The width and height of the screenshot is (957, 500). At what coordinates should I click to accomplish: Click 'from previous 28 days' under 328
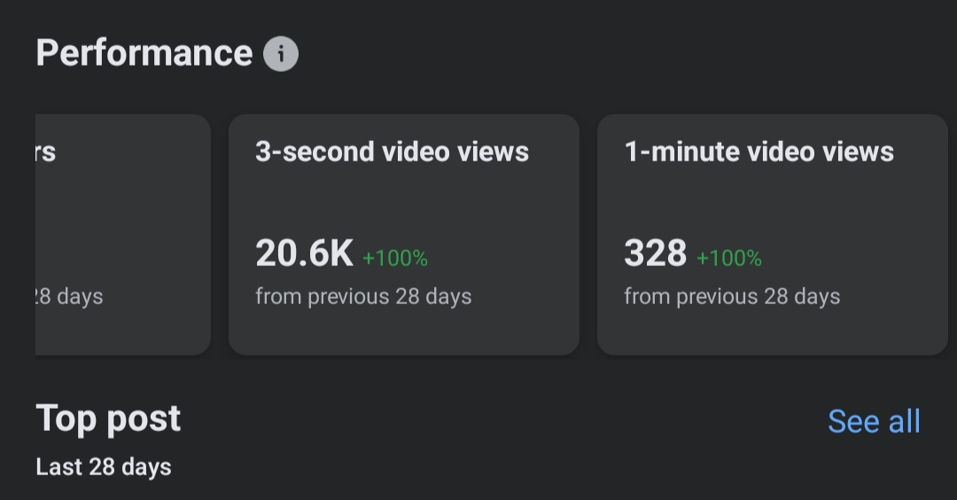click(x=732, y=297)
